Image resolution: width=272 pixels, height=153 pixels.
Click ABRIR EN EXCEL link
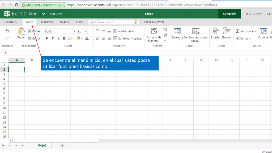(x=154, y=22)
